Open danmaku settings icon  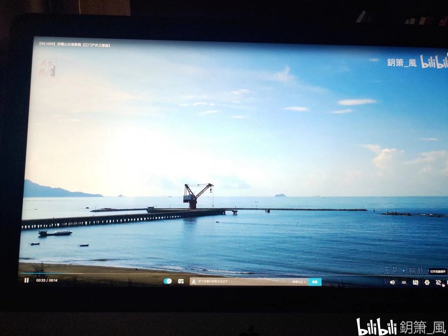coord(181,281)
